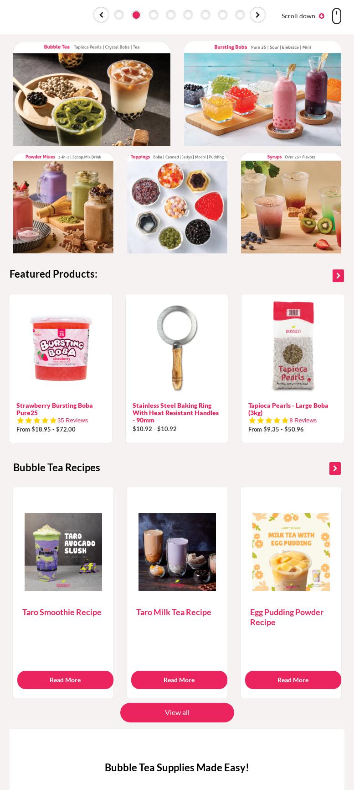Read More on Taro Smoothie Recipe
This screenshot has height=790, width=354.
point(65,680)
